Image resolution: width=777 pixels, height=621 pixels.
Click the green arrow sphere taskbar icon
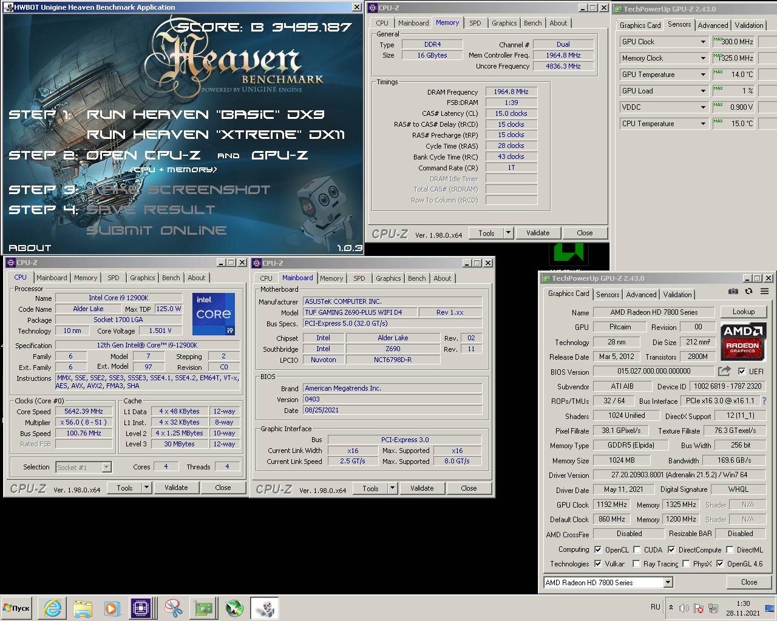tap(234, 608)
